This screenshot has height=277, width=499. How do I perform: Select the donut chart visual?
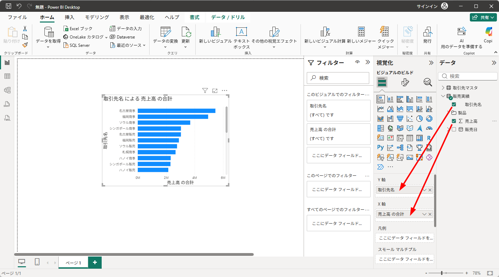pos(429,119)
